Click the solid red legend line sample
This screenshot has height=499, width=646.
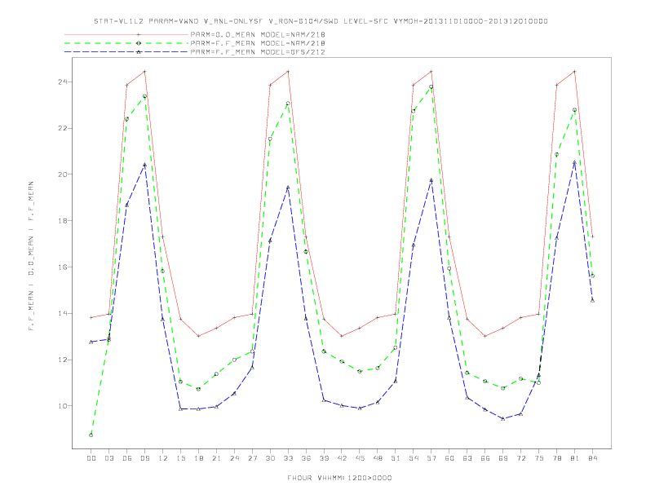click(126, 35)
